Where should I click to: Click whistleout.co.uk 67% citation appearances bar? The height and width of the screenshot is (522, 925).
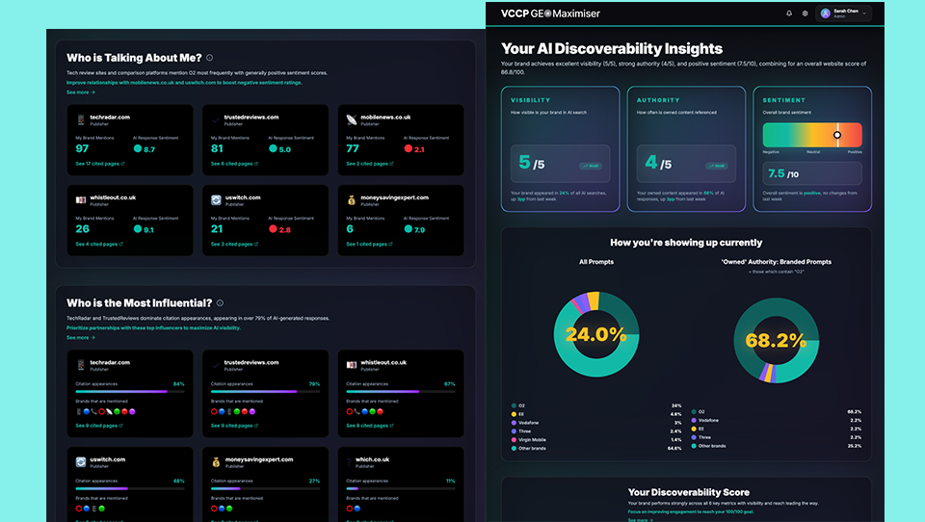coord(401,391)
